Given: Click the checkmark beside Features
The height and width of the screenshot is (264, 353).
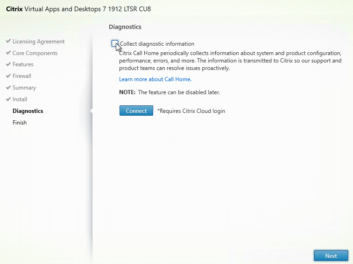Looking at the screenshot, I should [x=8, y=64].
